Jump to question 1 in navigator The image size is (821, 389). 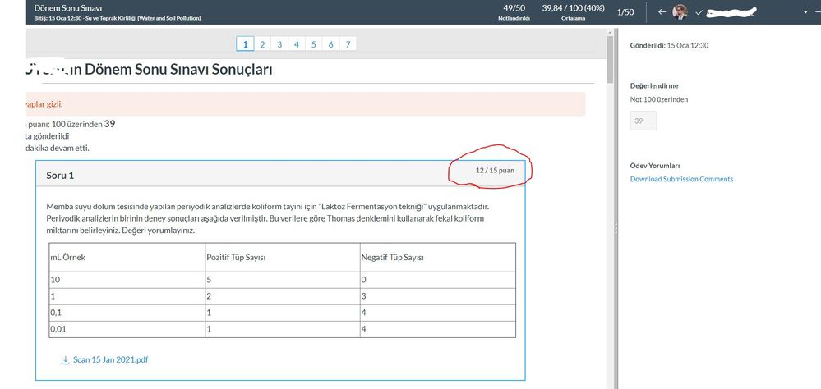coord(245,44)
